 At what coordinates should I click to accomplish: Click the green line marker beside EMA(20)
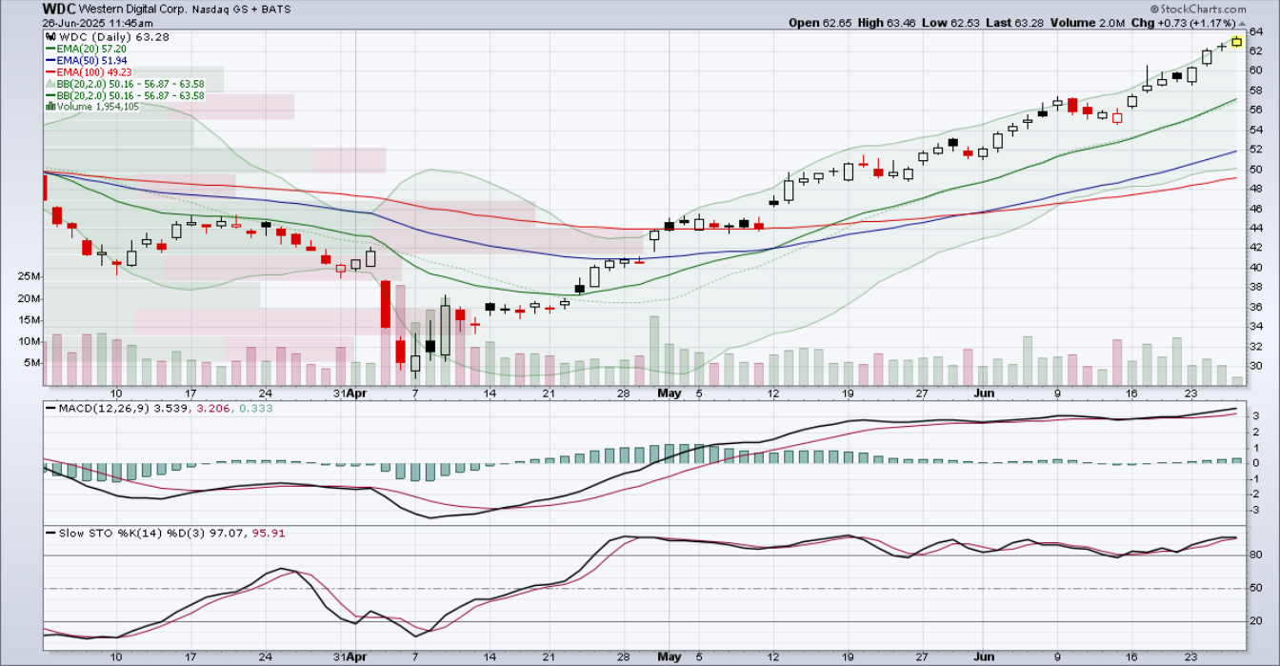pyautogui.click(x=50, y=48)
